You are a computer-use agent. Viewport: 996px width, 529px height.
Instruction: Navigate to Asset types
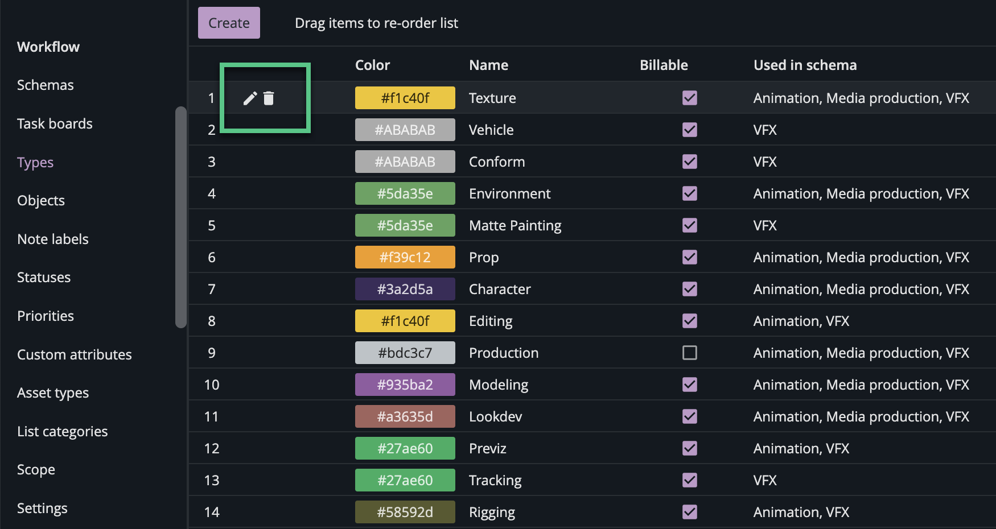pos(53,392)
